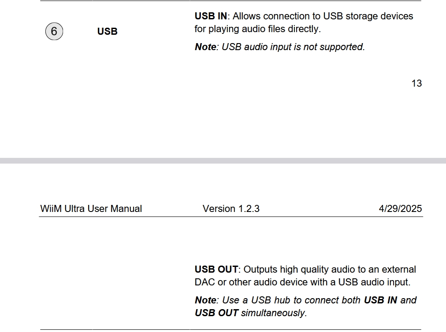Click 'Note' before 'USB audio input'
Viewport: 446px width, 332px height.
pos(205,47)
